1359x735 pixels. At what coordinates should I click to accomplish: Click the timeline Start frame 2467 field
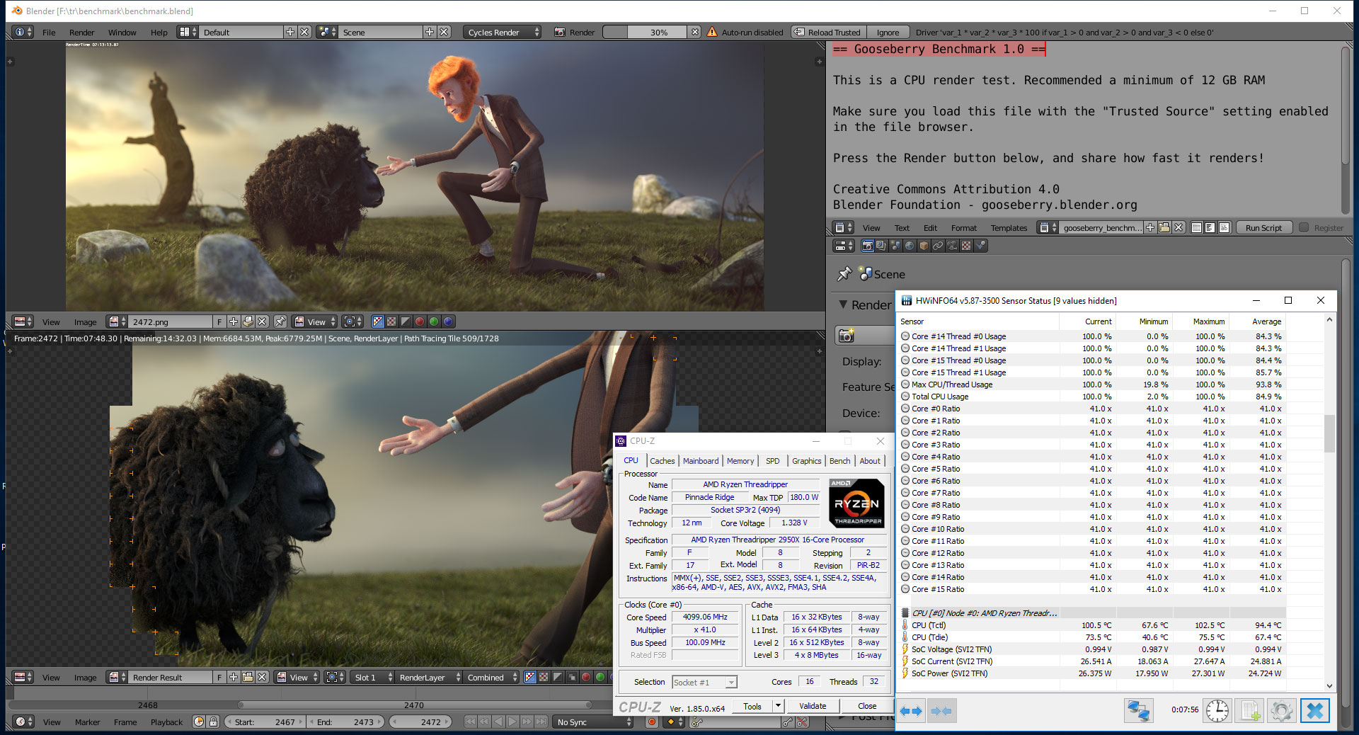point(265,722)
